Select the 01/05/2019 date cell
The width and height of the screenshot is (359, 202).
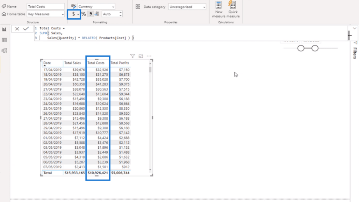pos(53,138)
